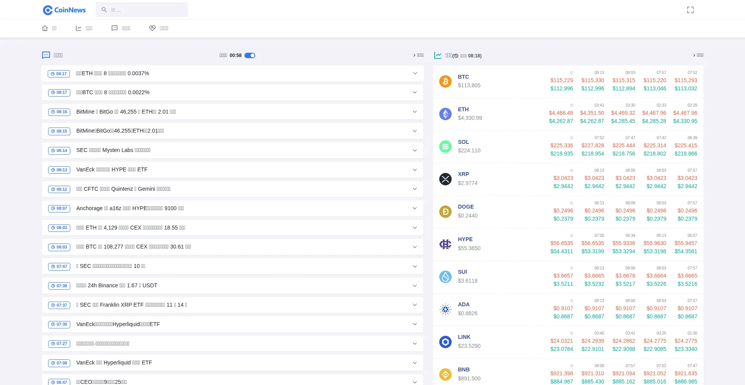Expand the 07:27 news item
This screenshot has width=745, height=385.
click(x=415, y=344)
